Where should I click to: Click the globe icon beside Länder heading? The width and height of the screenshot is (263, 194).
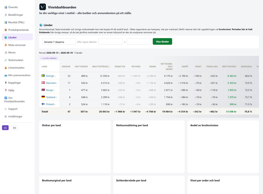click(x=41, y=25)
